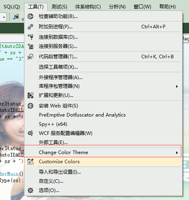Image resolution: width=189 pixels, height=200 pixels.
Task: Select Customize Colors menu entry
Action: [x=103, y=162]
